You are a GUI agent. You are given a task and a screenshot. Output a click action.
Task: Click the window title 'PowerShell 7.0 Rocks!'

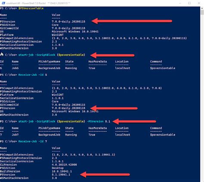point(34,3)
